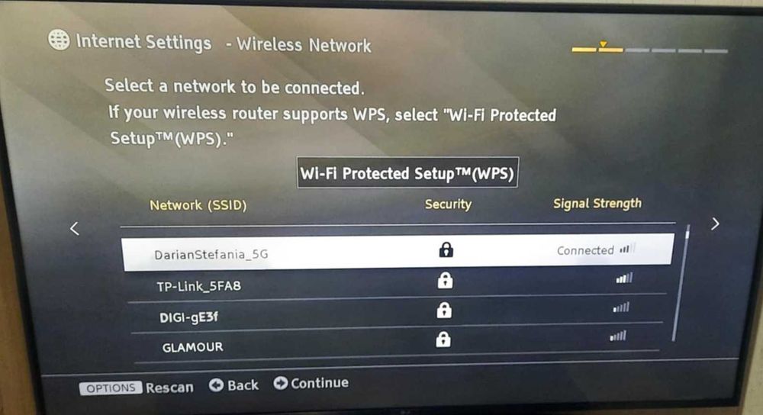Click signal strength bars of TP-Link_5FA8
This screenshot has width=763, height=415.
click(624, 278)
